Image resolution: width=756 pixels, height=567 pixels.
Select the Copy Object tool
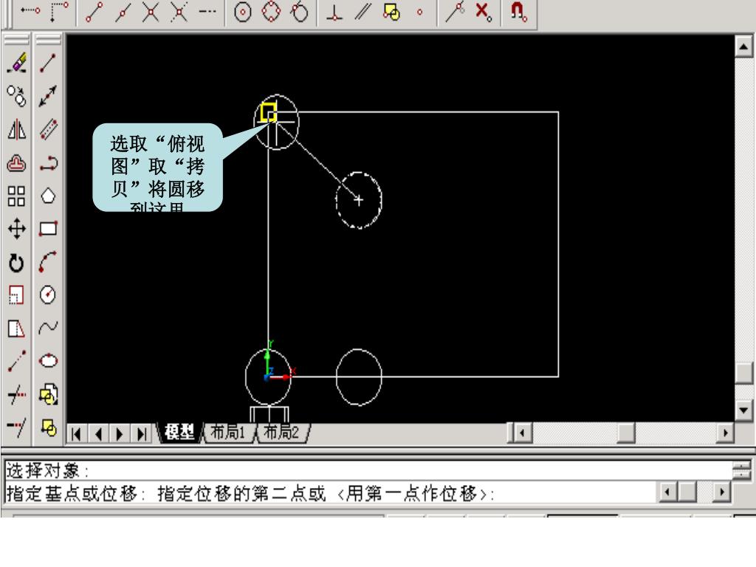coord(17,96)
